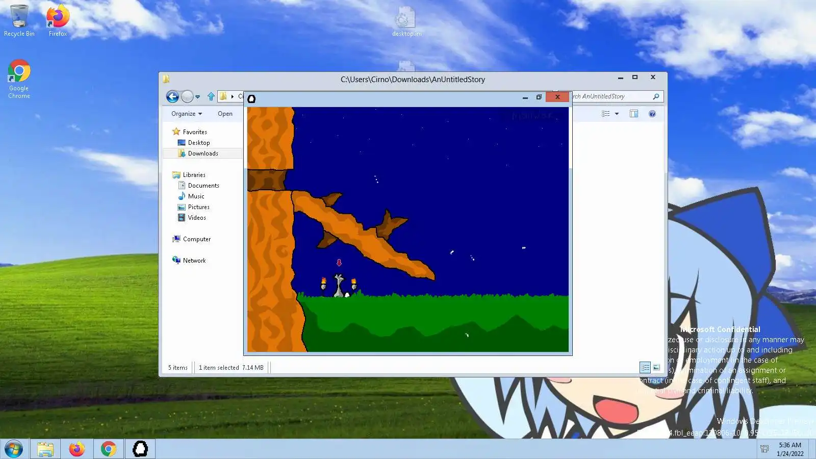Maximize the Explorer window

click(635, 78)
